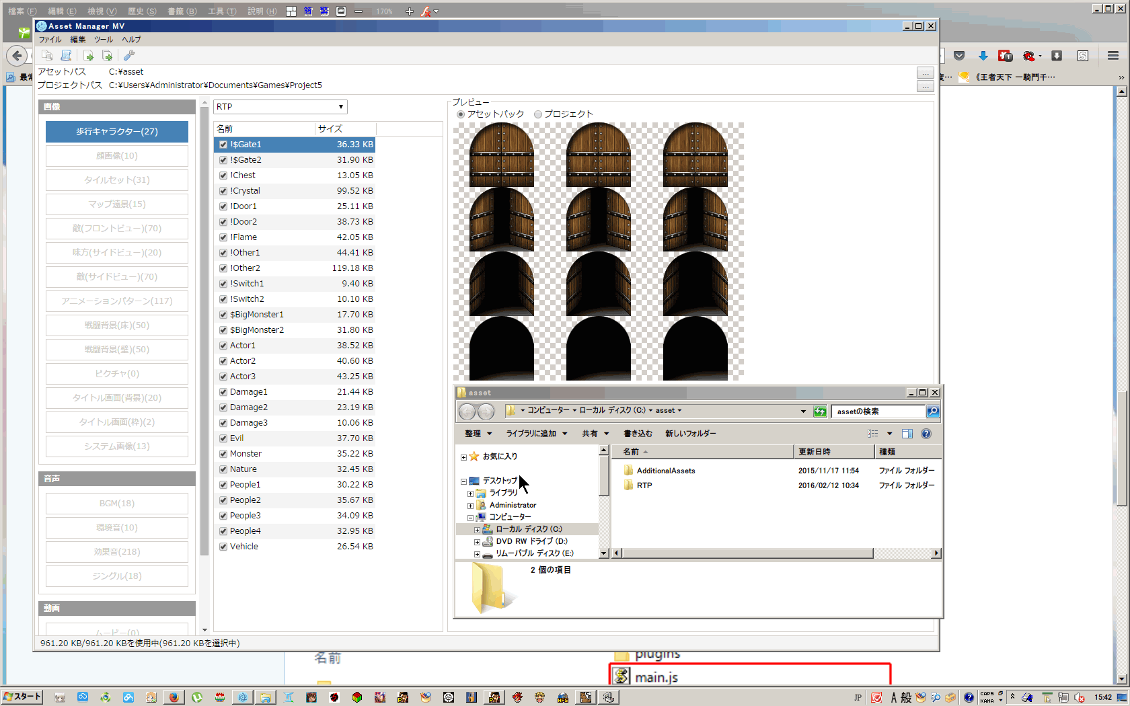Click the multi-file export arrow icon
The image size is (1130, 706).
tap(107, 55)
